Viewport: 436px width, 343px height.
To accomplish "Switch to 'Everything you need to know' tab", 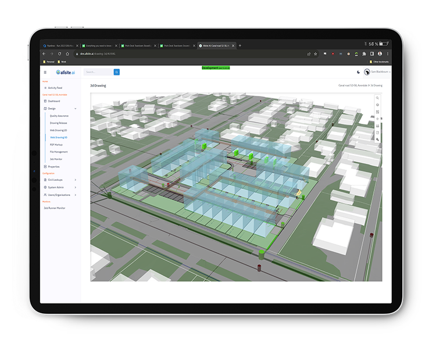I will (98, 45).
